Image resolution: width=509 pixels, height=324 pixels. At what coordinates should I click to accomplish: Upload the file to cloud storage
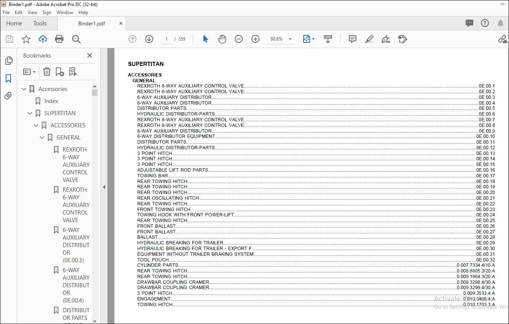point(43,39)
